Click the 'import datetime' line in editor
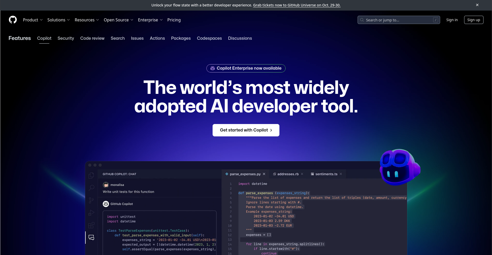Screen dimensions: 492x255 click(x=253, y=184)
